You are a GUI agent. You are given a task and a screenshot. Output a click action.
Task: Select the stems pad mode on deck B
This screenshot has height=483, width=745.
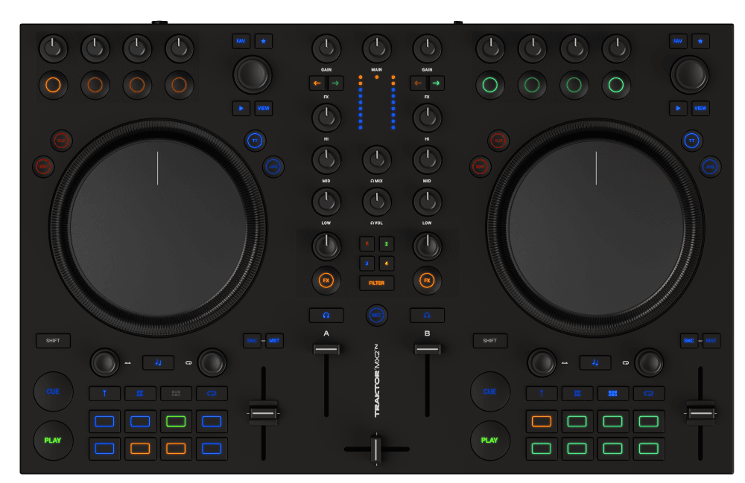click(x=577, y=394)
